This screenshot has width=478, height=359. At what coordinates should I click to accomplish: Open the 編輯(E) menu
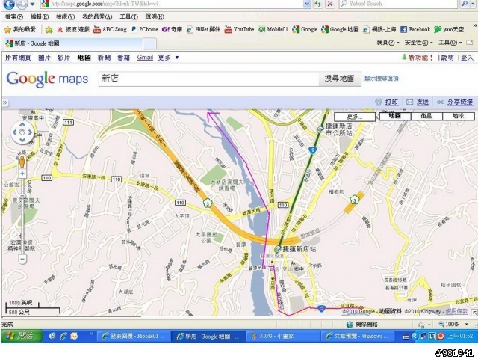coord(40,16)
